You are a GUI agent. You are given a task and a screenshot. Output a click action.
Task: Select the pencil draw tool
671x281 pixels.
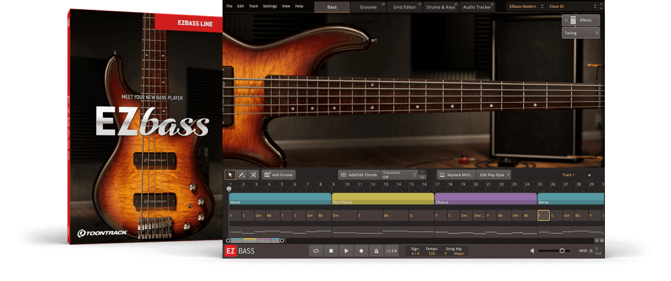click(x=242, y=174)
